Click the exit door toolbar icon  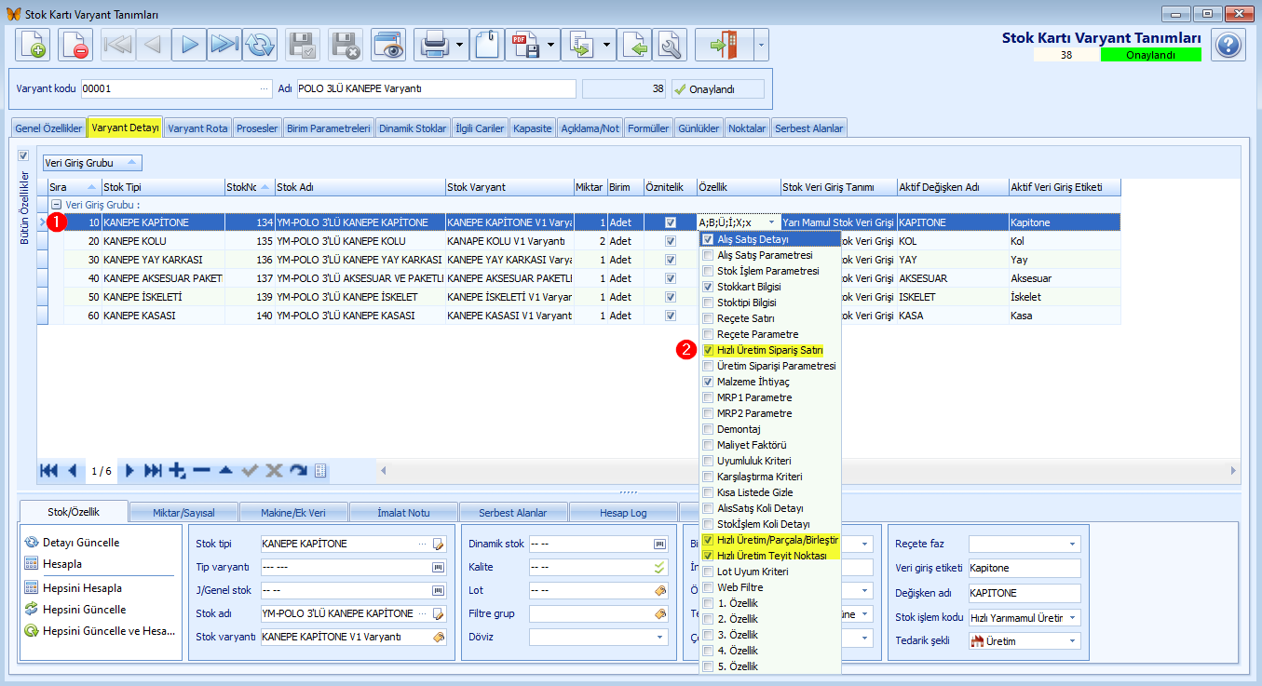(724, 45)
